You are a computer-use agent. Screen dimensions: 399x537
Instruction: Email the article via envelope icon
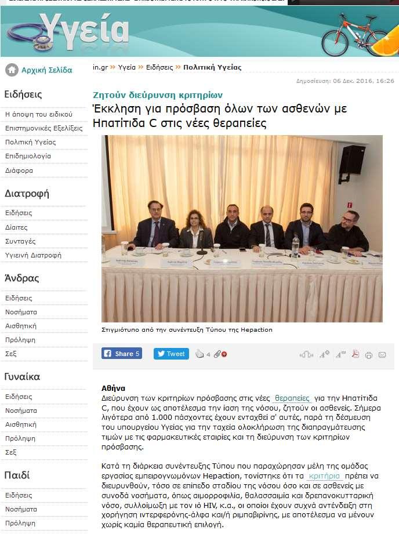[x=382, y=355]
